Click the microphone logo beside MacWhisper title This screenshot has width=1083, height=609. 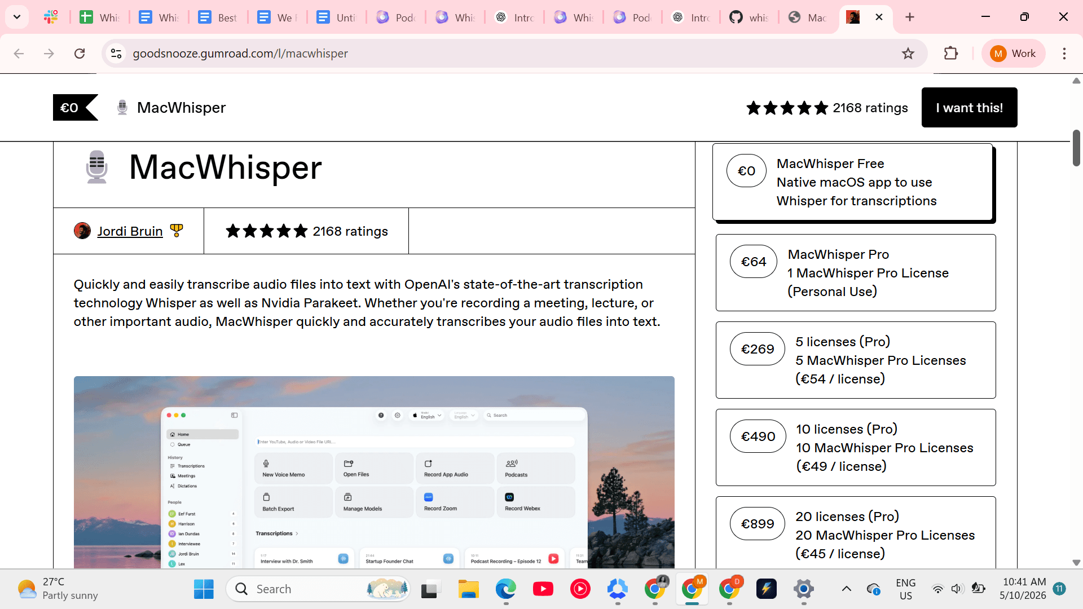tap(96, 167)
